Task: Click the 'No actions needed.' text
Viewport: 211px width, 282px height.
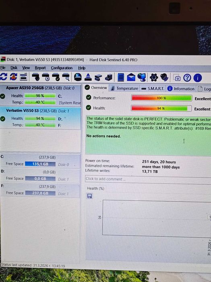Action: coord(103,136)
